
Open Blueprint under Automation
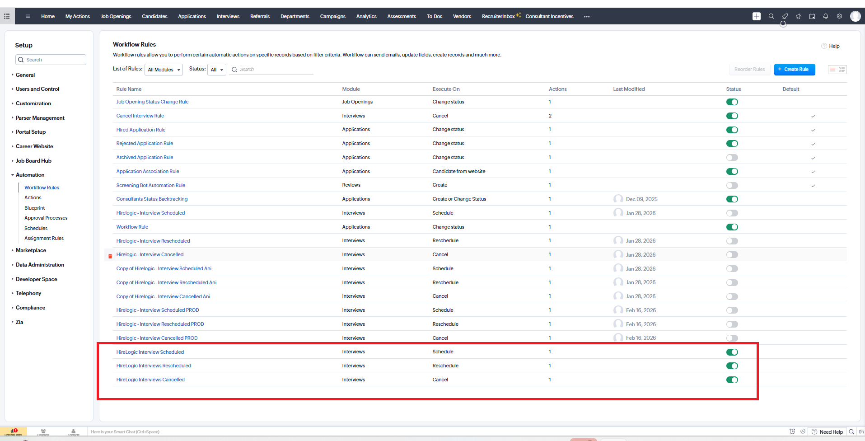pyautogui.click(x=34, y=208)
